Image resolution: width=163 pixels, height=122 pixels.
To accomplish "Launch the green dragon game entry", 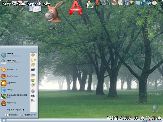I will point(14,96).
